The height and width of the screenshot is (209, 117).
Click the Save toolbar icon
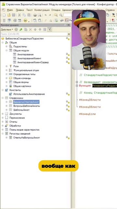click(14, 15)
